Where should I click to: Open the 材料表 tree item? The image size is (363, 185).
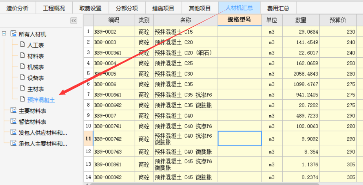(x=36, y=56)
